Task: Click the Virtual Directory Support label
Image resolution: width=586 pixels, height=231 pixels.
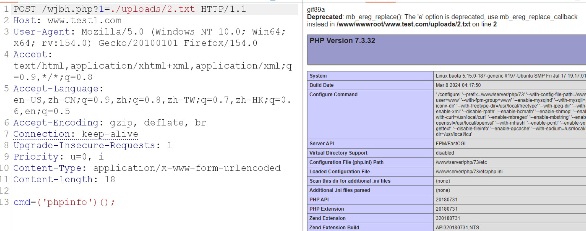Action: tap(338, 153)
